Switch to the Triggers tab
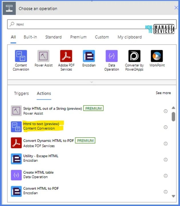The image size is (180, 206). click(x=21, y=93)
